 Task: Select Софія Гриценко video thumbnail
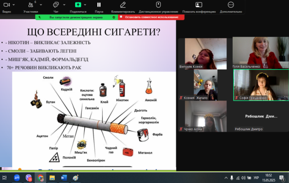coord(261,85)
